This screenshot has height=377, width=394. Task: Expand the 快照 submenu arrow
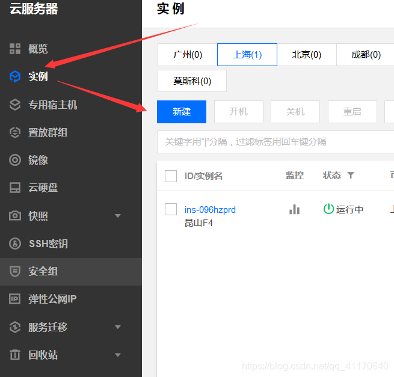(117, 216)
